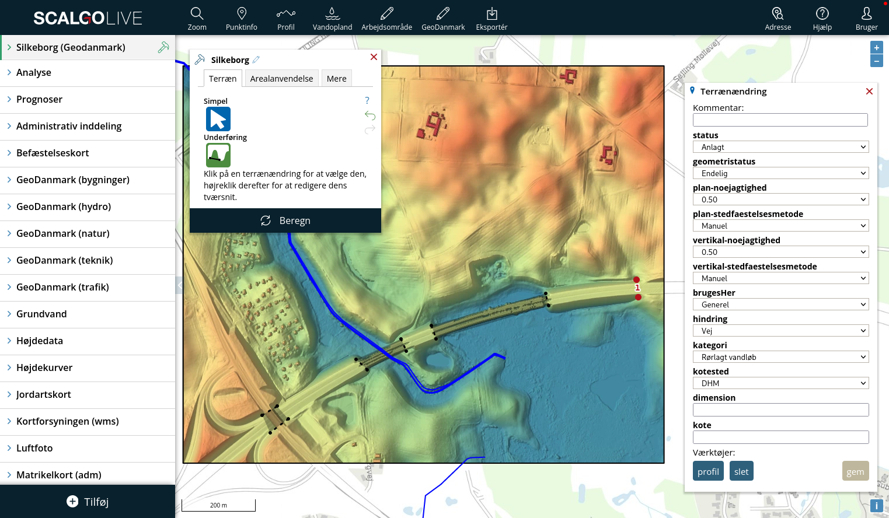The height and width of the screenshot is (518, 889).
Task: Expand the Højdedata layer group
Action: [88, 341]
